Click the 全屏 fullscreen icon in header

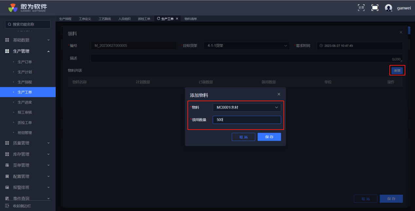tap(361, 8)
